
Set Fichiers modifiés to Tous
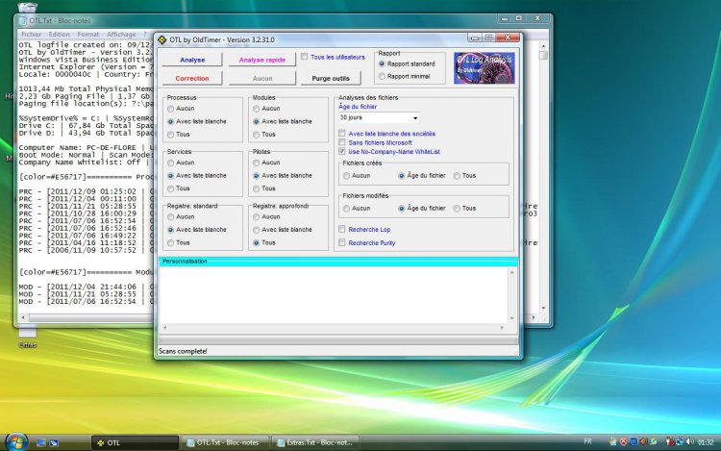click(457, 209)
